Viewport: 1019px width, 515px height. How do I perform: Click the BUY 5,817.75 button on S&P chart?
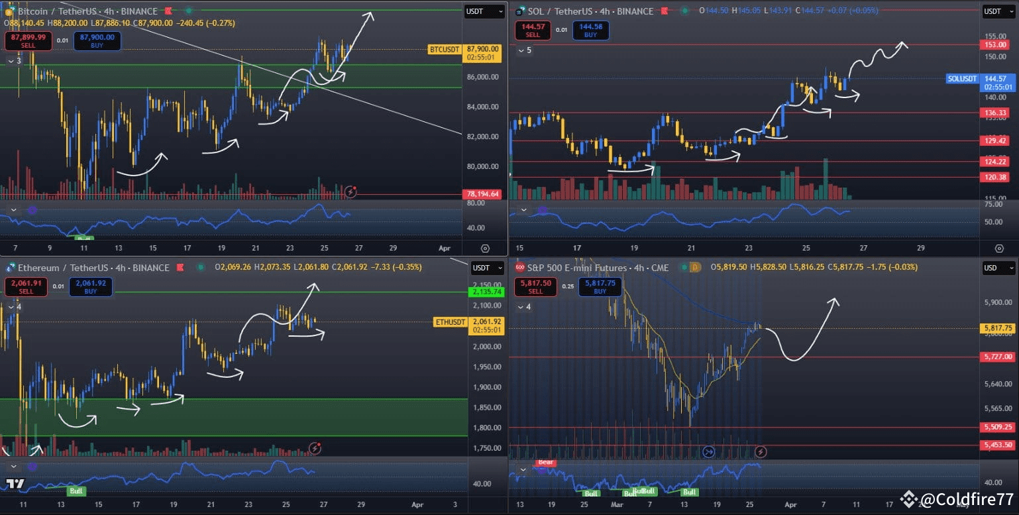(600, 287)
